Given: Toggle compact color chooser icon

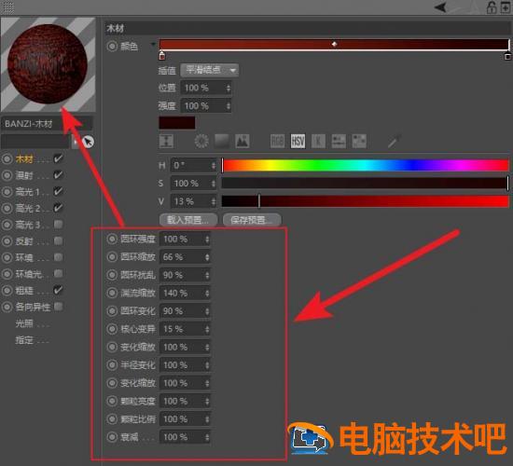Looking at the screenshot, I should coord(166,142).
